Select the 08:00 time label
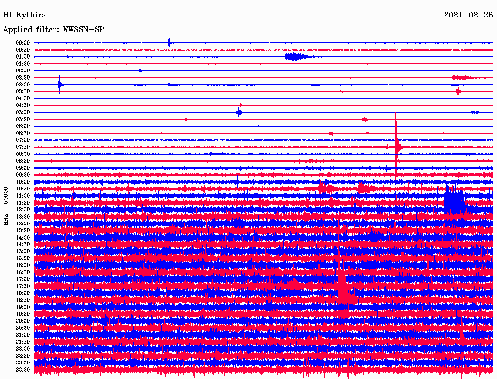 pyautogui.click(x=23, y=154)
